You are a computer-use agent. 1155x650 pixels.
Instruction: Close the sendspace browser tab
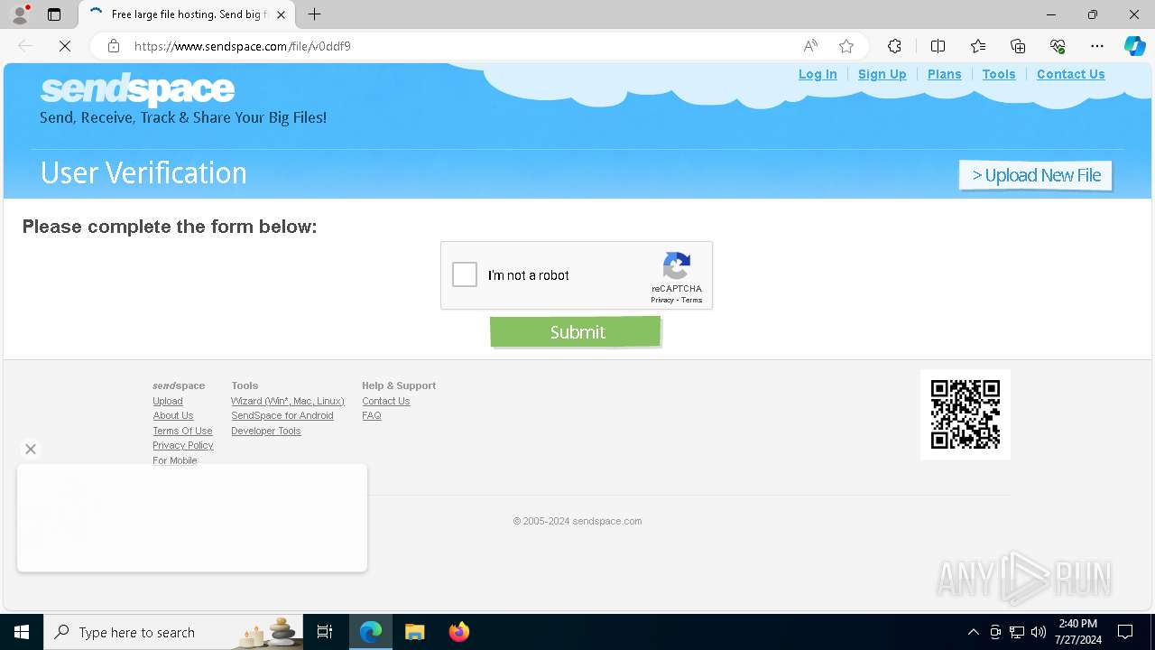(x=282, y=14)
